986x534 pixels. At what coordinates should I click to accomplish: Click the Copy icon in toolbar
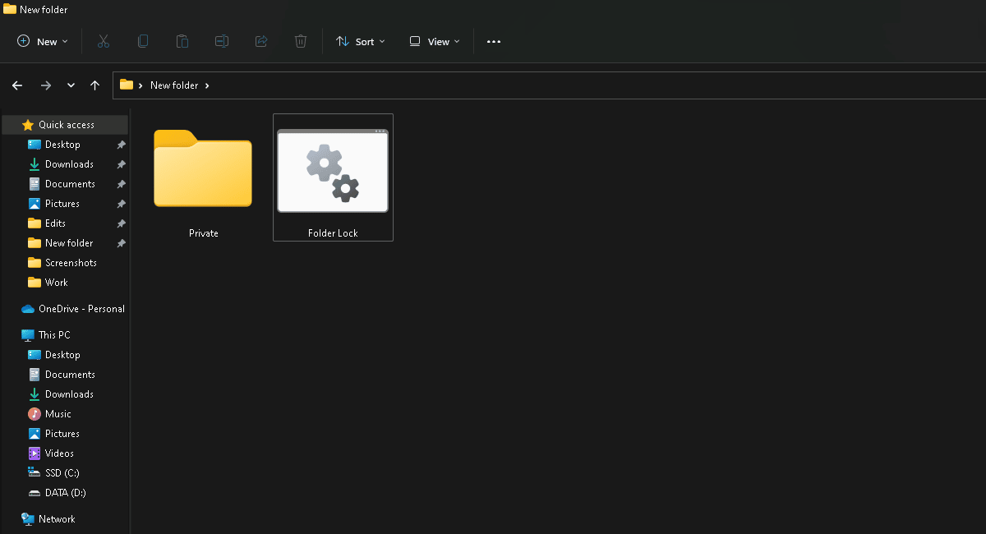tap(143, 41)
